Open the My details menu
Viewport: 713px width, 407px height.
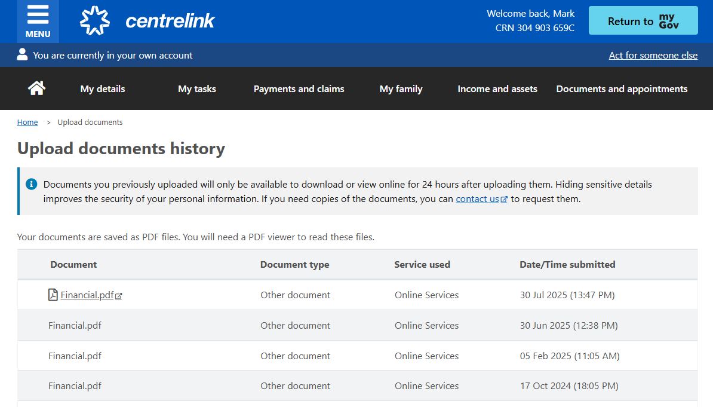click(x=103, y=88)
